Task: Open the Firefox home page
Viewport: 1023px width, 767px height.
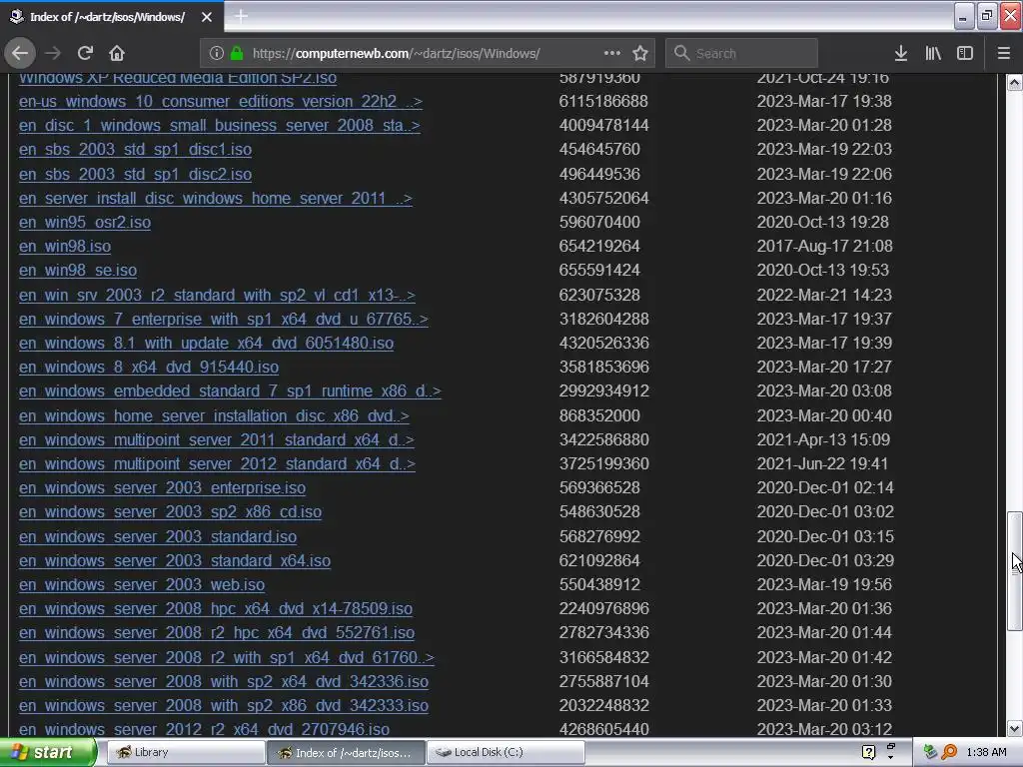Action: (x=116, y=54)
